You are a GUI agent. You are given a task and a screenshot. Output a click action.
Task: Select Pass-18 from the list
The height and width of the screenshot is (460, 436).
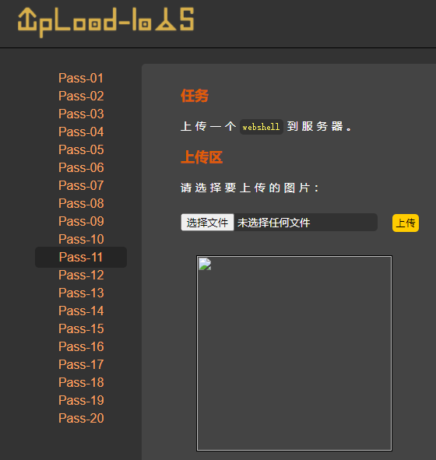pos(81,382)
